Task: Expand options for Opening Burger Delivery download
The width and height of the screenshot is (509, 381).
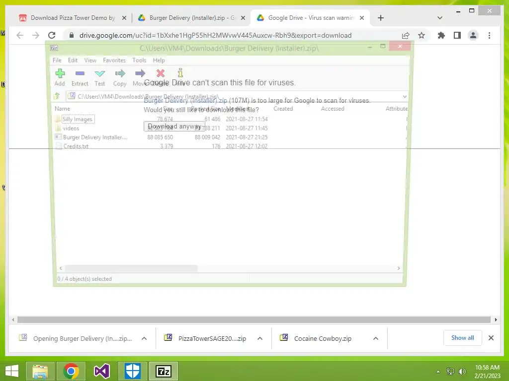Action: [x=144, y=338]
